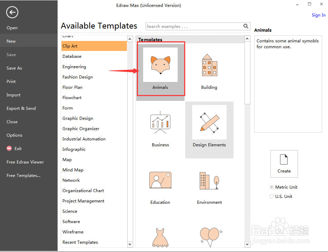Image resolution: width=328 pixels, height=252 pixels.
Task: Select the Metric Unit radio option
Action: click(271, 187)
